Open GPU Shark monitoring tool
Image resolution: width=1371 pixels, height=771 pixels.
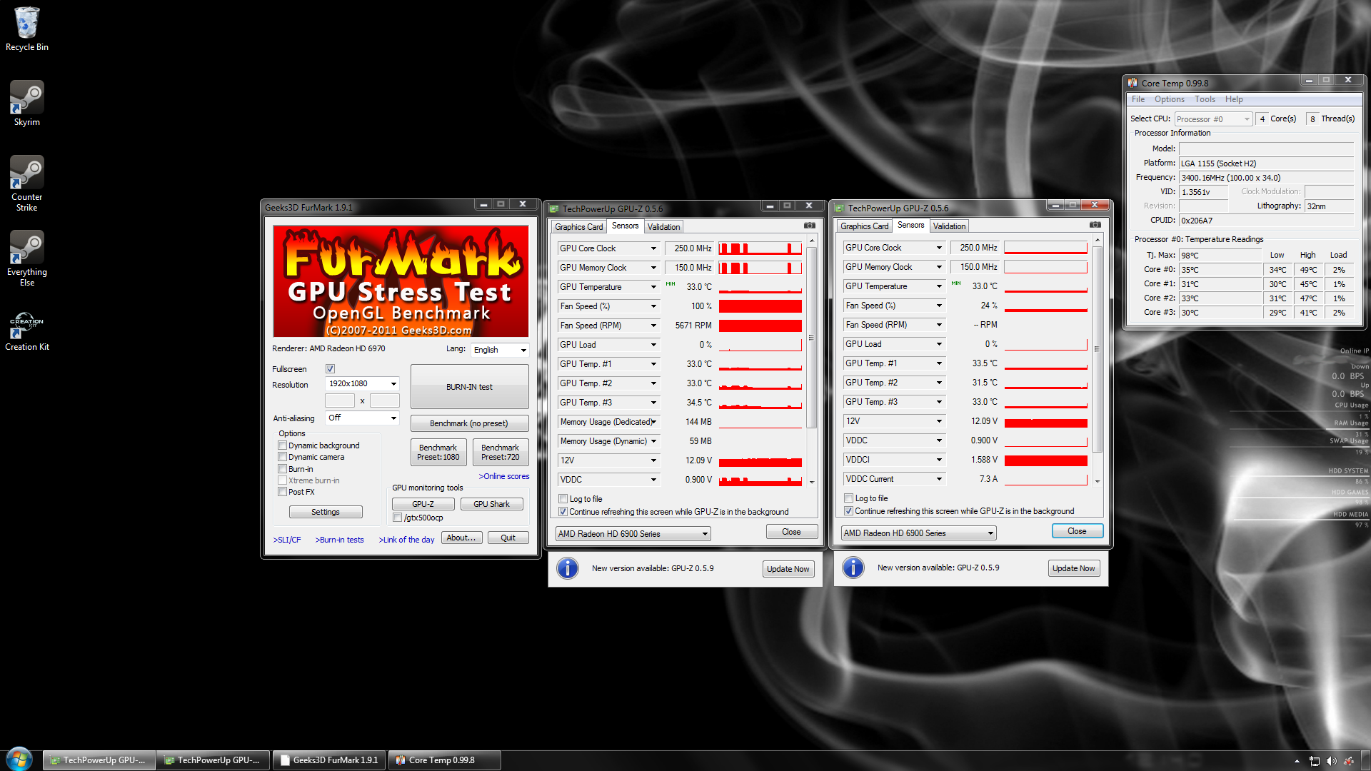pos(491,504)
